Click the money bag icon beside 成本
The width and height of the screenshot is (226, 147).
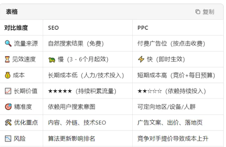pyautogui.click(x=8, y=75)
